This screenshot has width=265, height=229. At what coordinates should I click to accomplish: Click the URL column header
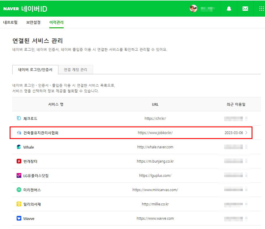tap(155, 105)
